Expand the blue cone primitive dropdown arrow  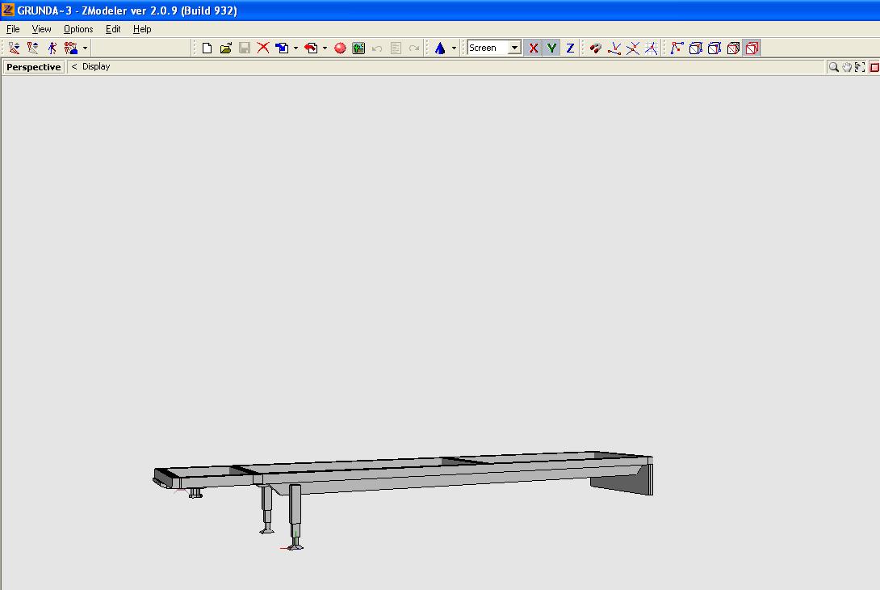coord(454,48)
